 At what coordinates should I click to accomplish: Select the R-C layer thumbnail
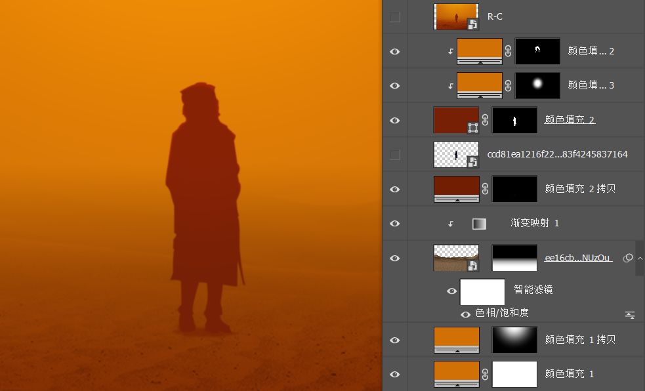point(456,16)
